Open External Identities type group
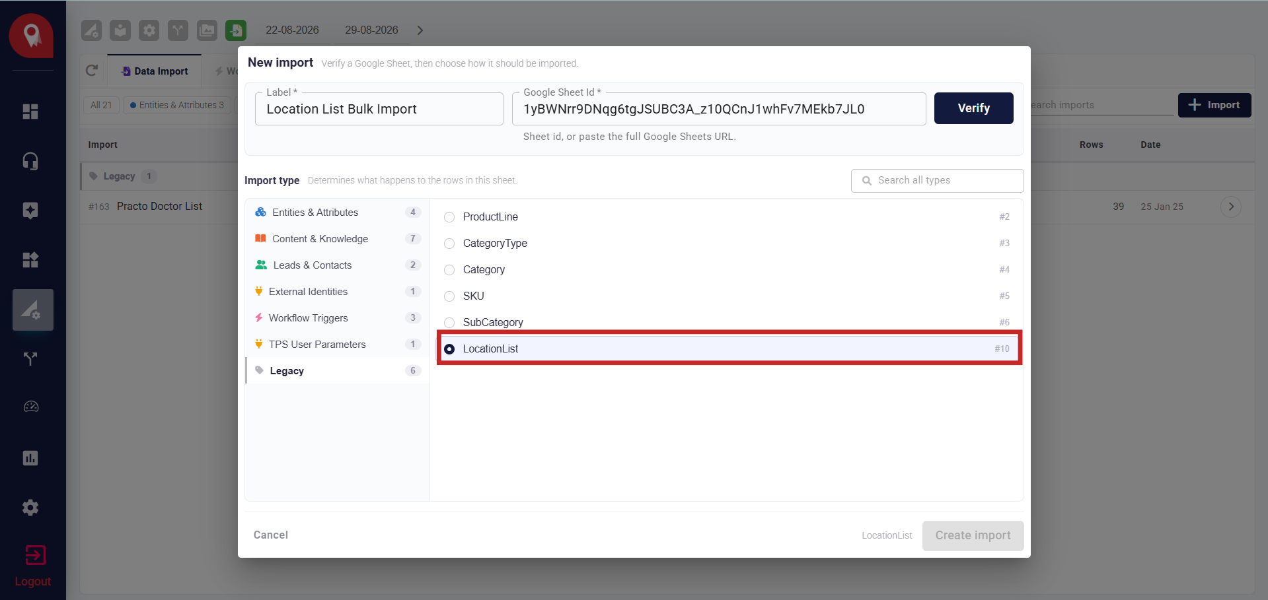 click(337, 292)
